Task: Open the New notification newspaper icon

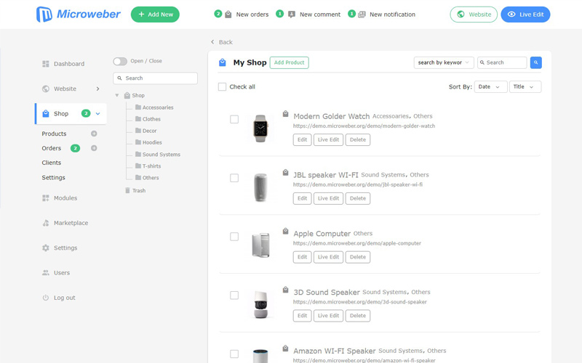Action: [x=362, y=15]
